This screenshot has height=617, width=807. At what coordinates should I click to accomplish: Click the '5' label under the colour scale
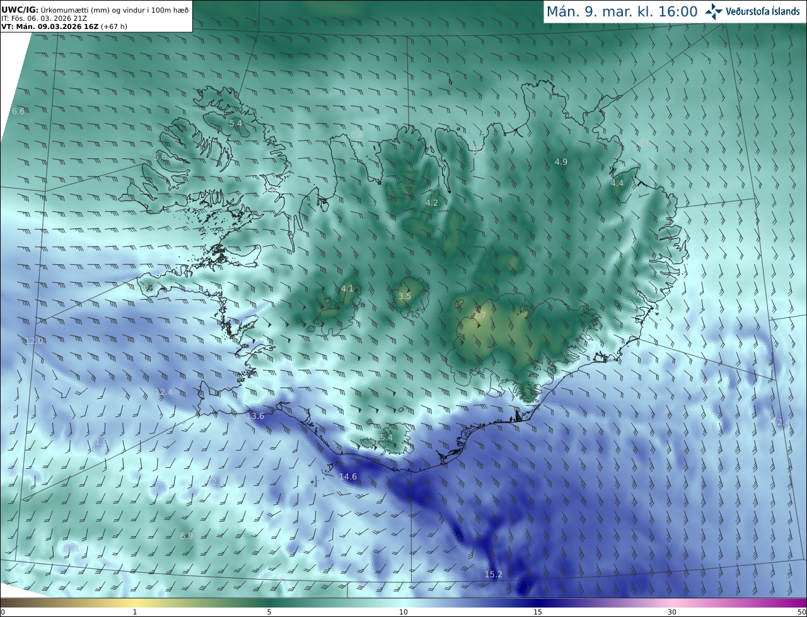tap(269, 612)
